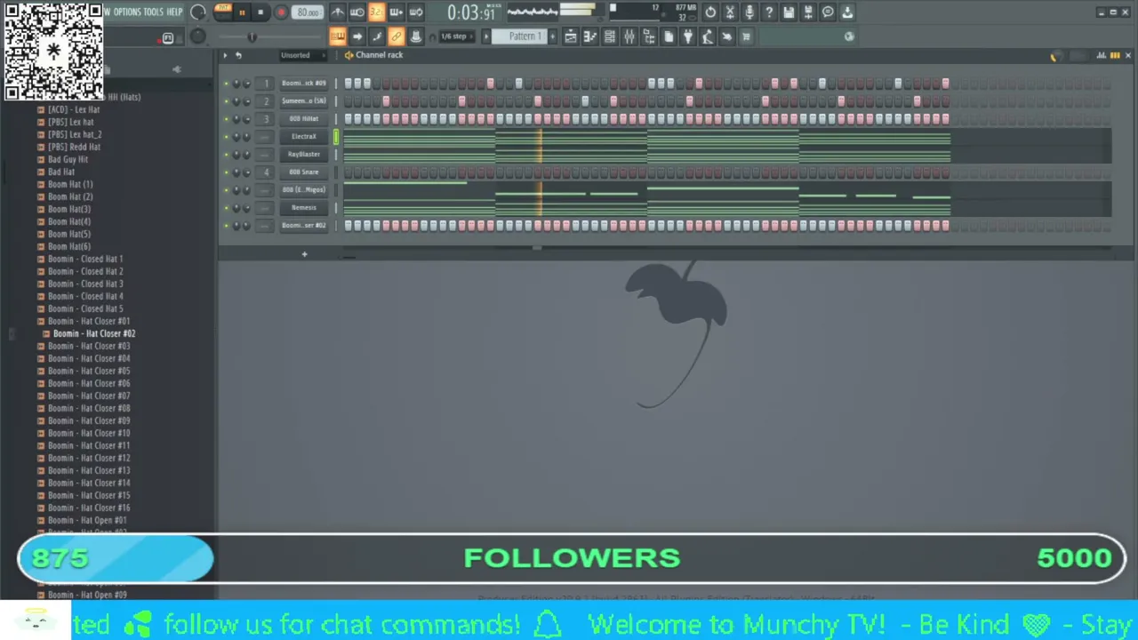Click the Channel rack speaker icon

349,55
